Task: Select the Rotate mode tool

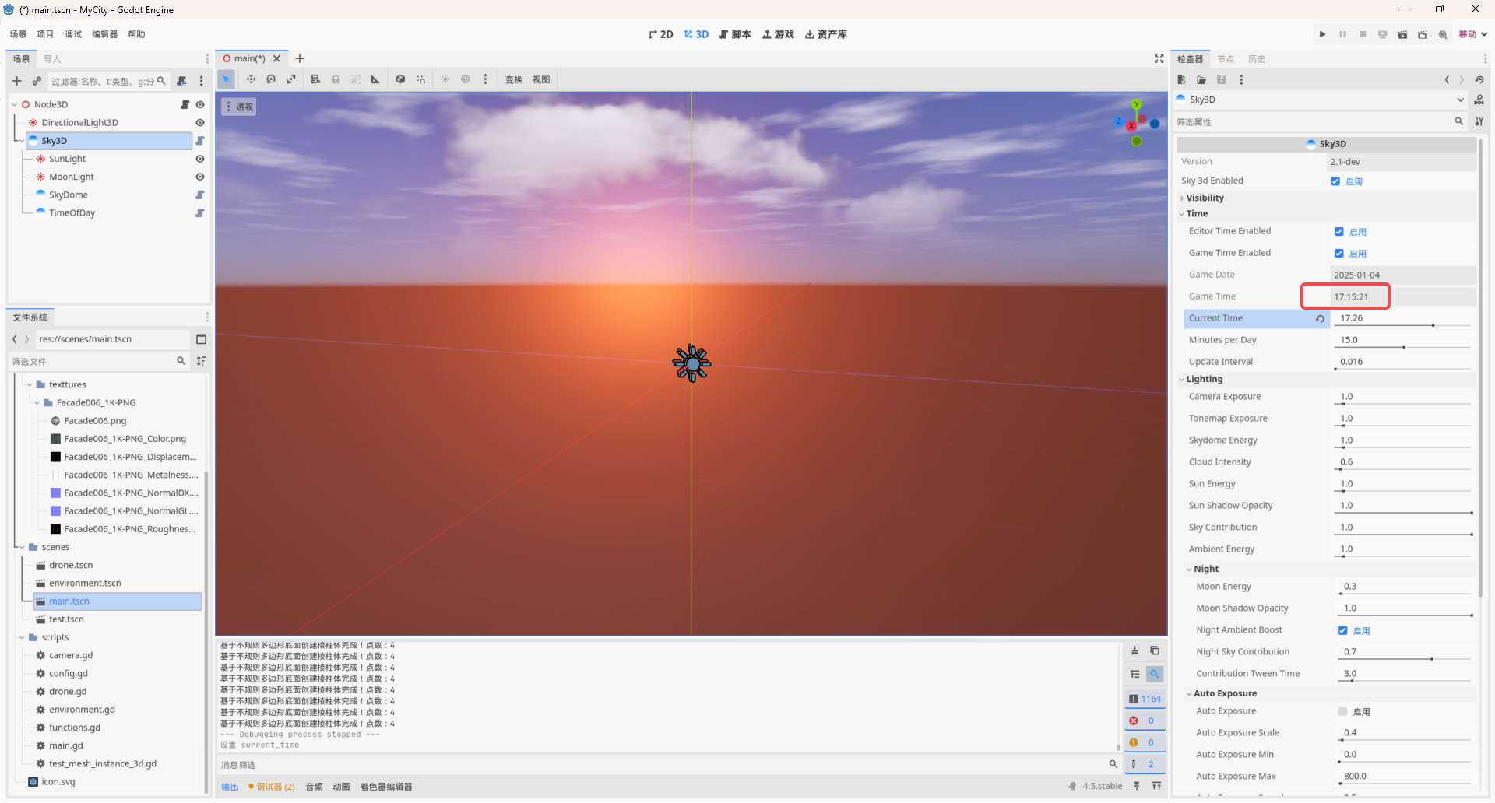Action: (271, 79)
